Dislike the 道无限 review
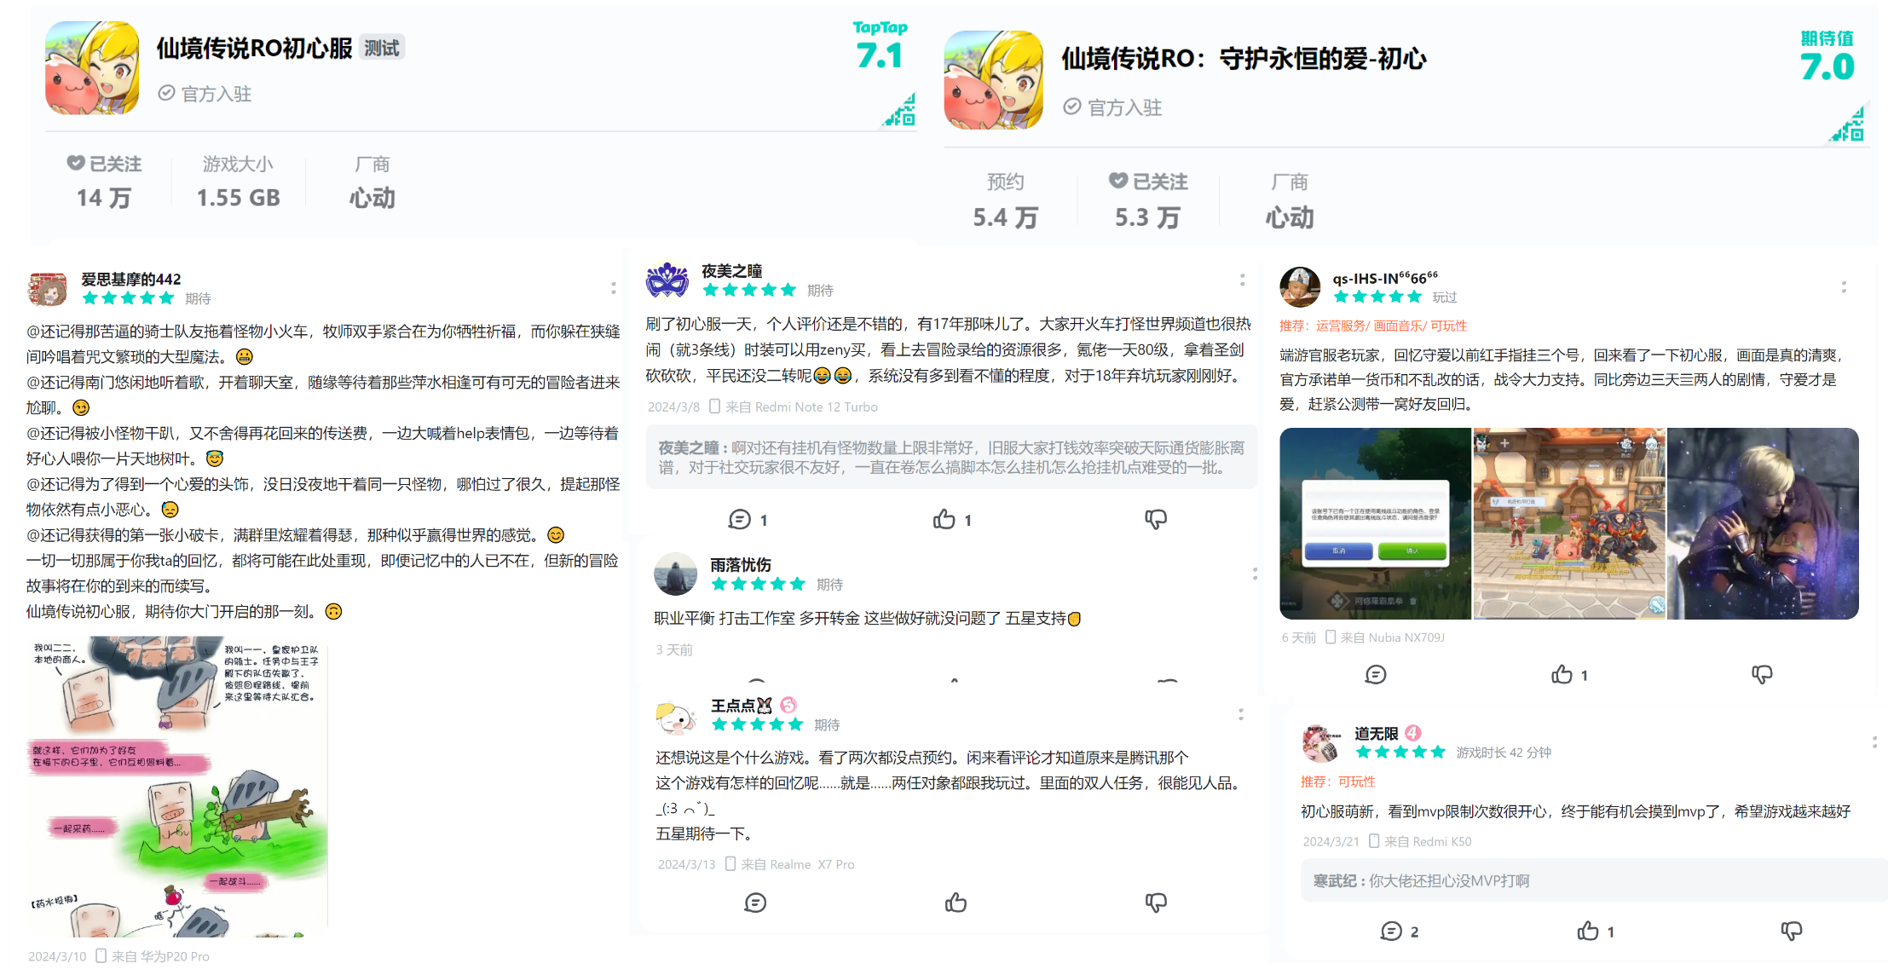The height and width of the screenshot is (969, 1888). (1792, 932)
